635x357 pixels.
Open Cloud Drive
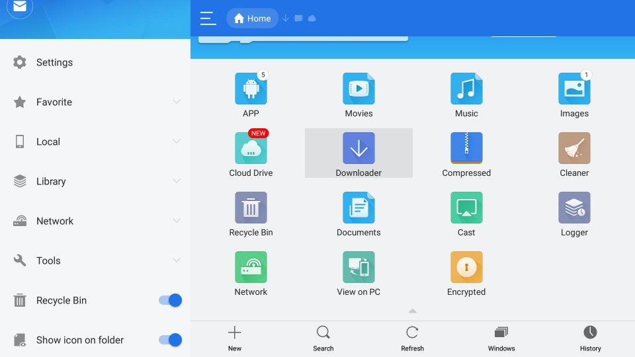[x=251, y=148]
